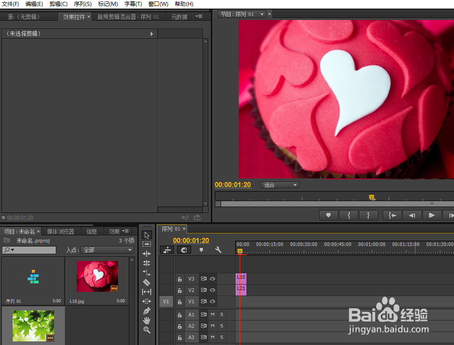Open 编辑(E) menu
This screenshot has height=345, width=454.
(34, 4)
